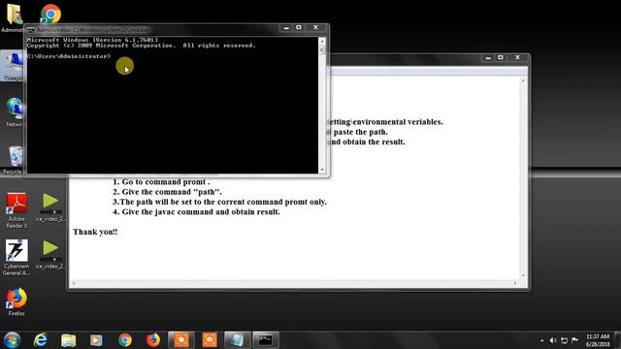Image resolution: width=621 pixels, height=349 pixels.
Task: Click the "obtain the result" text in document
Action: pos(374,142)
